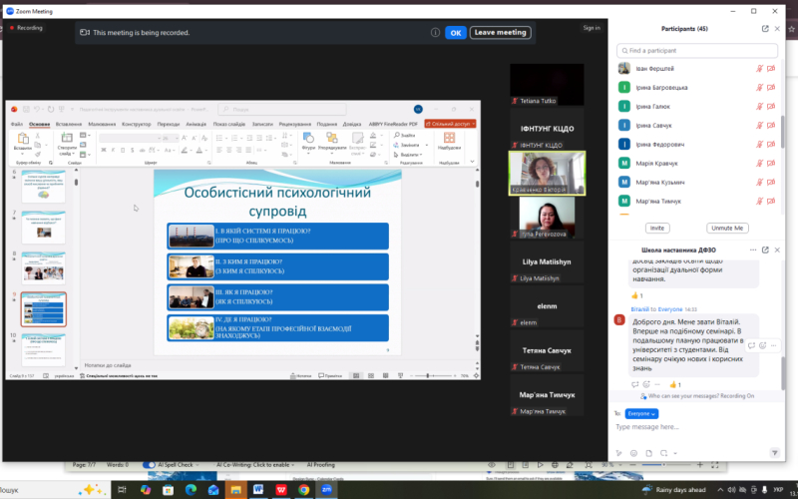Screen dimensions: 798x499
Task: Open the emoji picker in chat
Action: point(633,453)
